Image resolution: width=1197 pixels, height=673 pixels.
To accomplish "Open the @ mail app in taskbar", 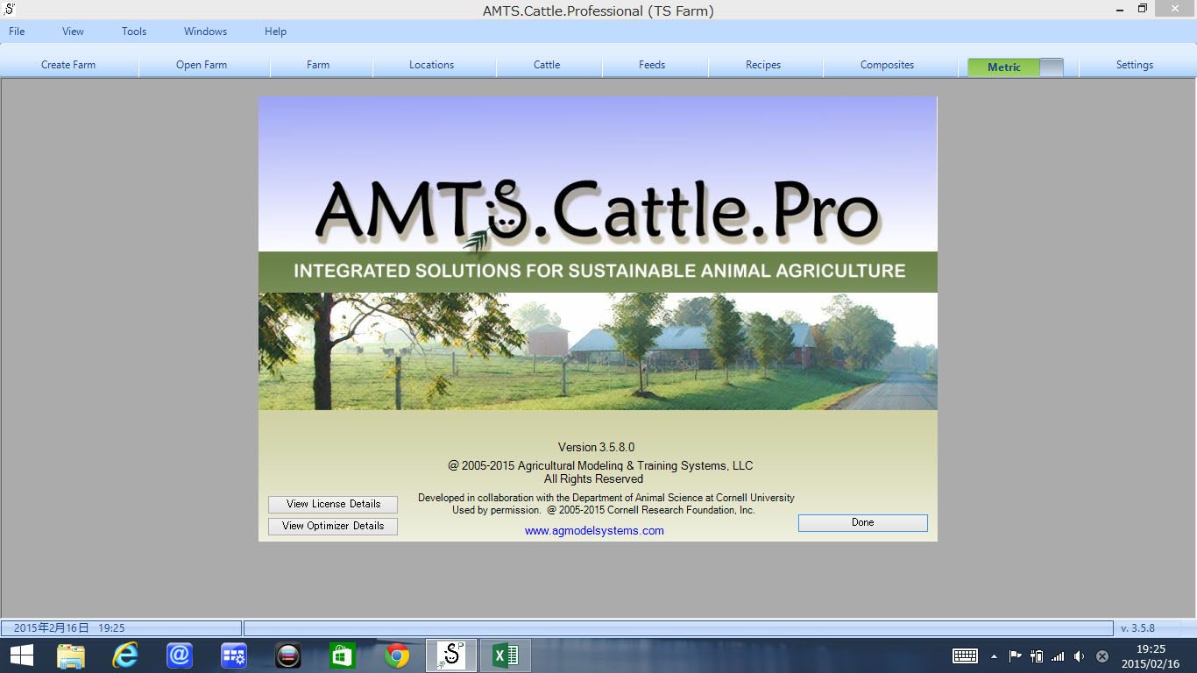I will click(180, 655).
